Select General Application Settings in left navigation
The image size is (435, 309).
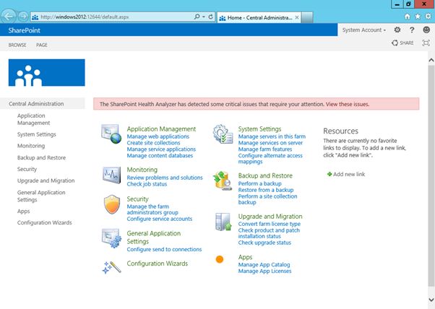pyautogui.click(x=41, y=196)
